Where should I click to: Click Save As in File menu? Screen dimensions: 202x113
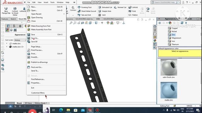[35, 38]
